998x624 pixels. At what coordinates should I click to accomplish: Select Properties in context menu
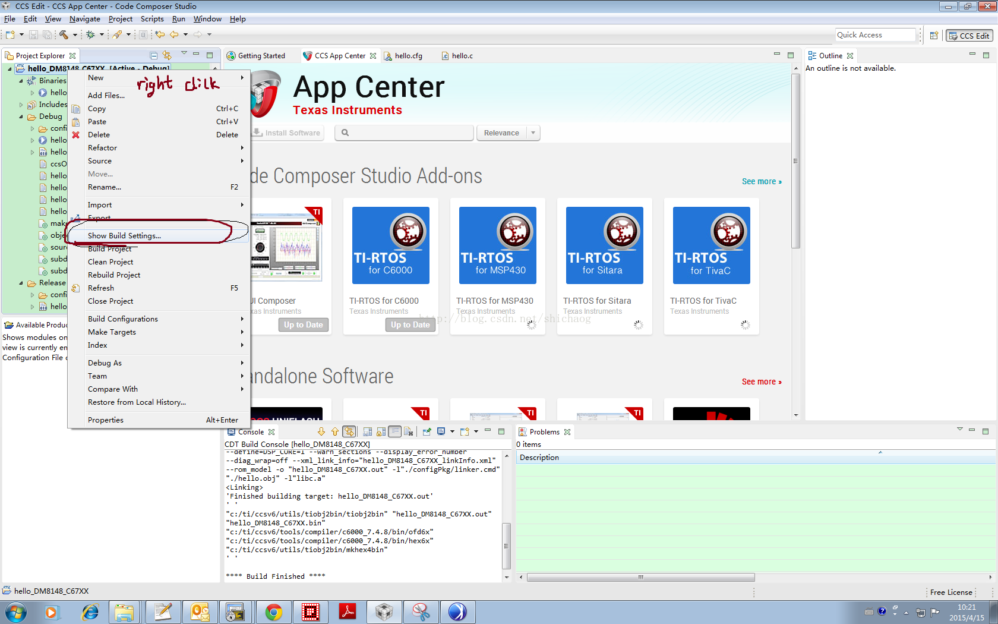click(159, 420)
